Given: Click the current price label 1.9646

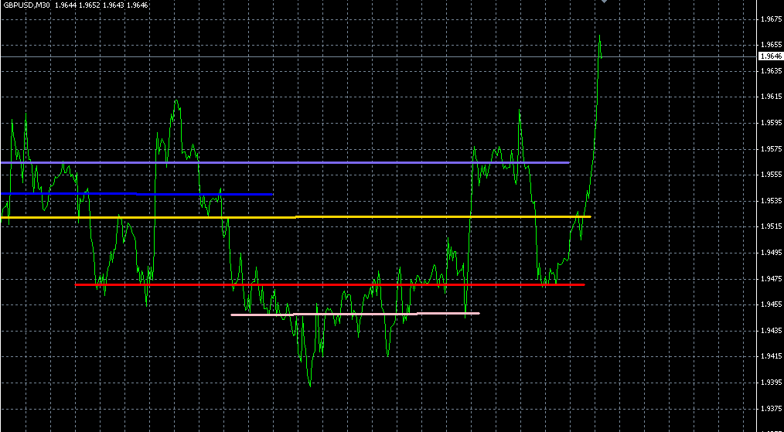Looking at the screenshot, I should click(x=770, y=56).
